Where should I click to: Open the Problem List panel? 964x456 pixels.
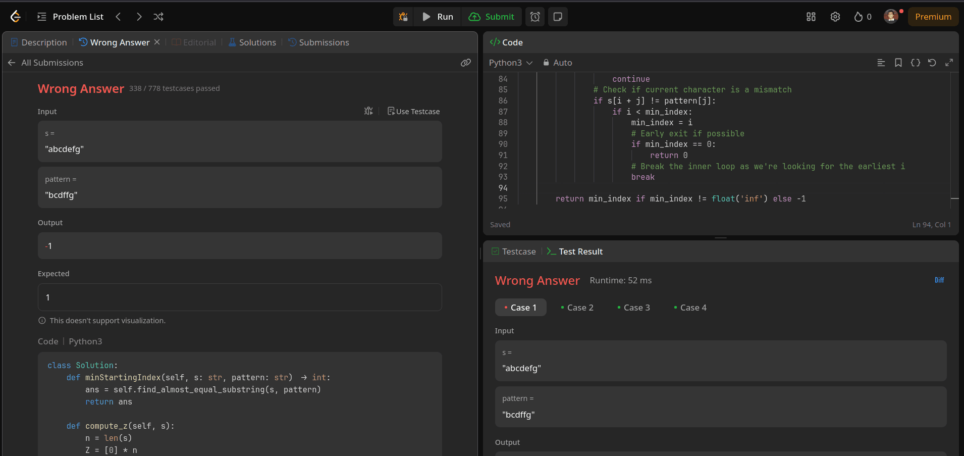point(71,17)
